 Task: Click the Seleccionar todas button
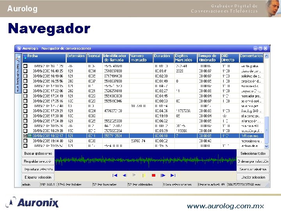pos(253,154)
